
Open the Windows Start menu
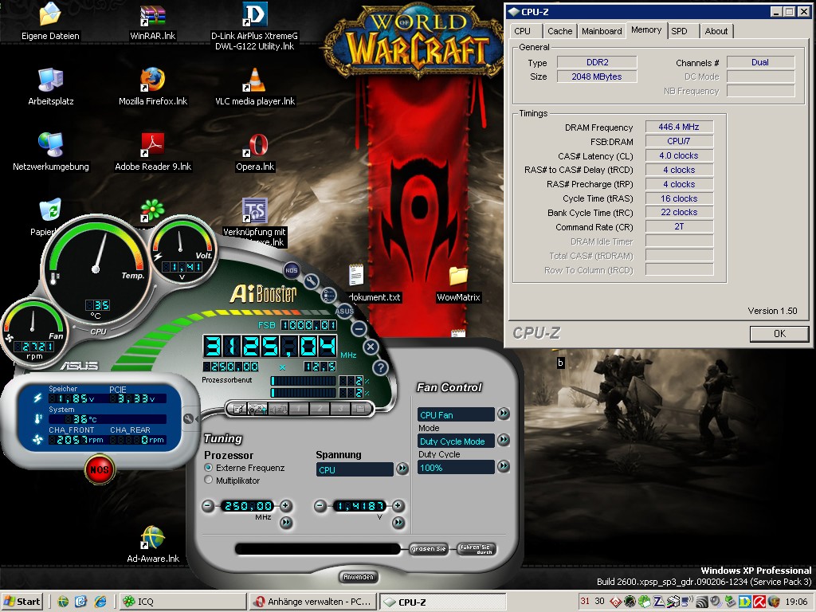(x=22, y=602)
